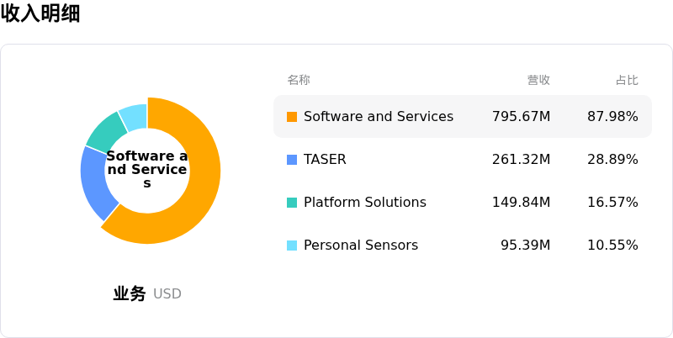The image size is (673, 338).
Task: Click the teal Platform Solutions legend swatch
Action: (x=292, y=203)
